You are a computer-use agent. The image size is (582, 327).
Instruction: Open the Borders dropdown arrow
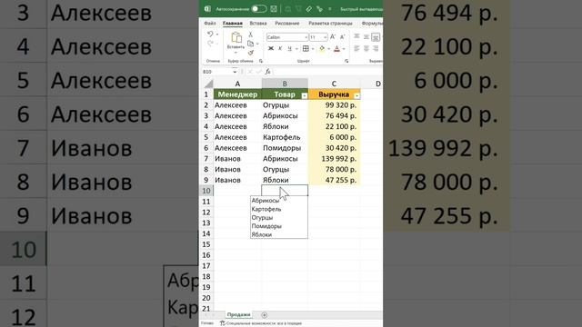(x=313, y=49)
